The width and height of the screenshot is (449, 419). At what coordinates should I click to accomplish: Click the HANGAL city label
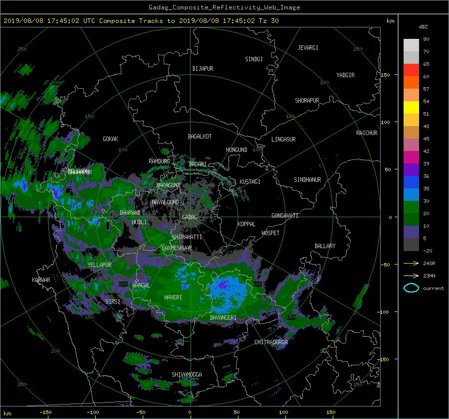pos(141,285)
